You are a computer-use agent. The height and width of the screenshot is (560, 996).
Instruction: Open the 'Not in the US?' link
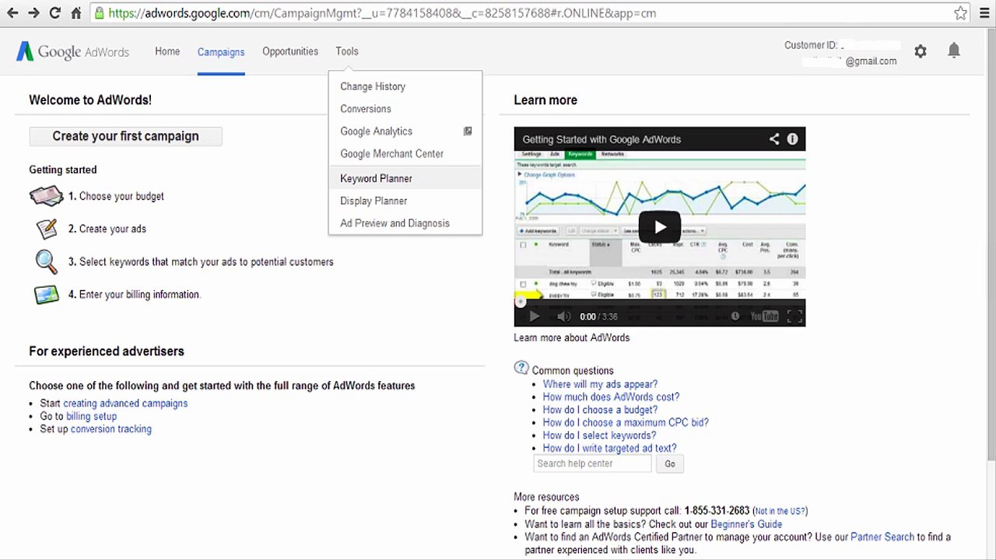click(780, 511)
